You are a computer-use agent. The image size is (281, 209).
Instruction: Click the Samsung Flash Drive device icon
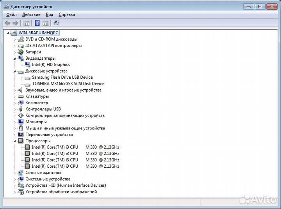(x=27, y=78)
